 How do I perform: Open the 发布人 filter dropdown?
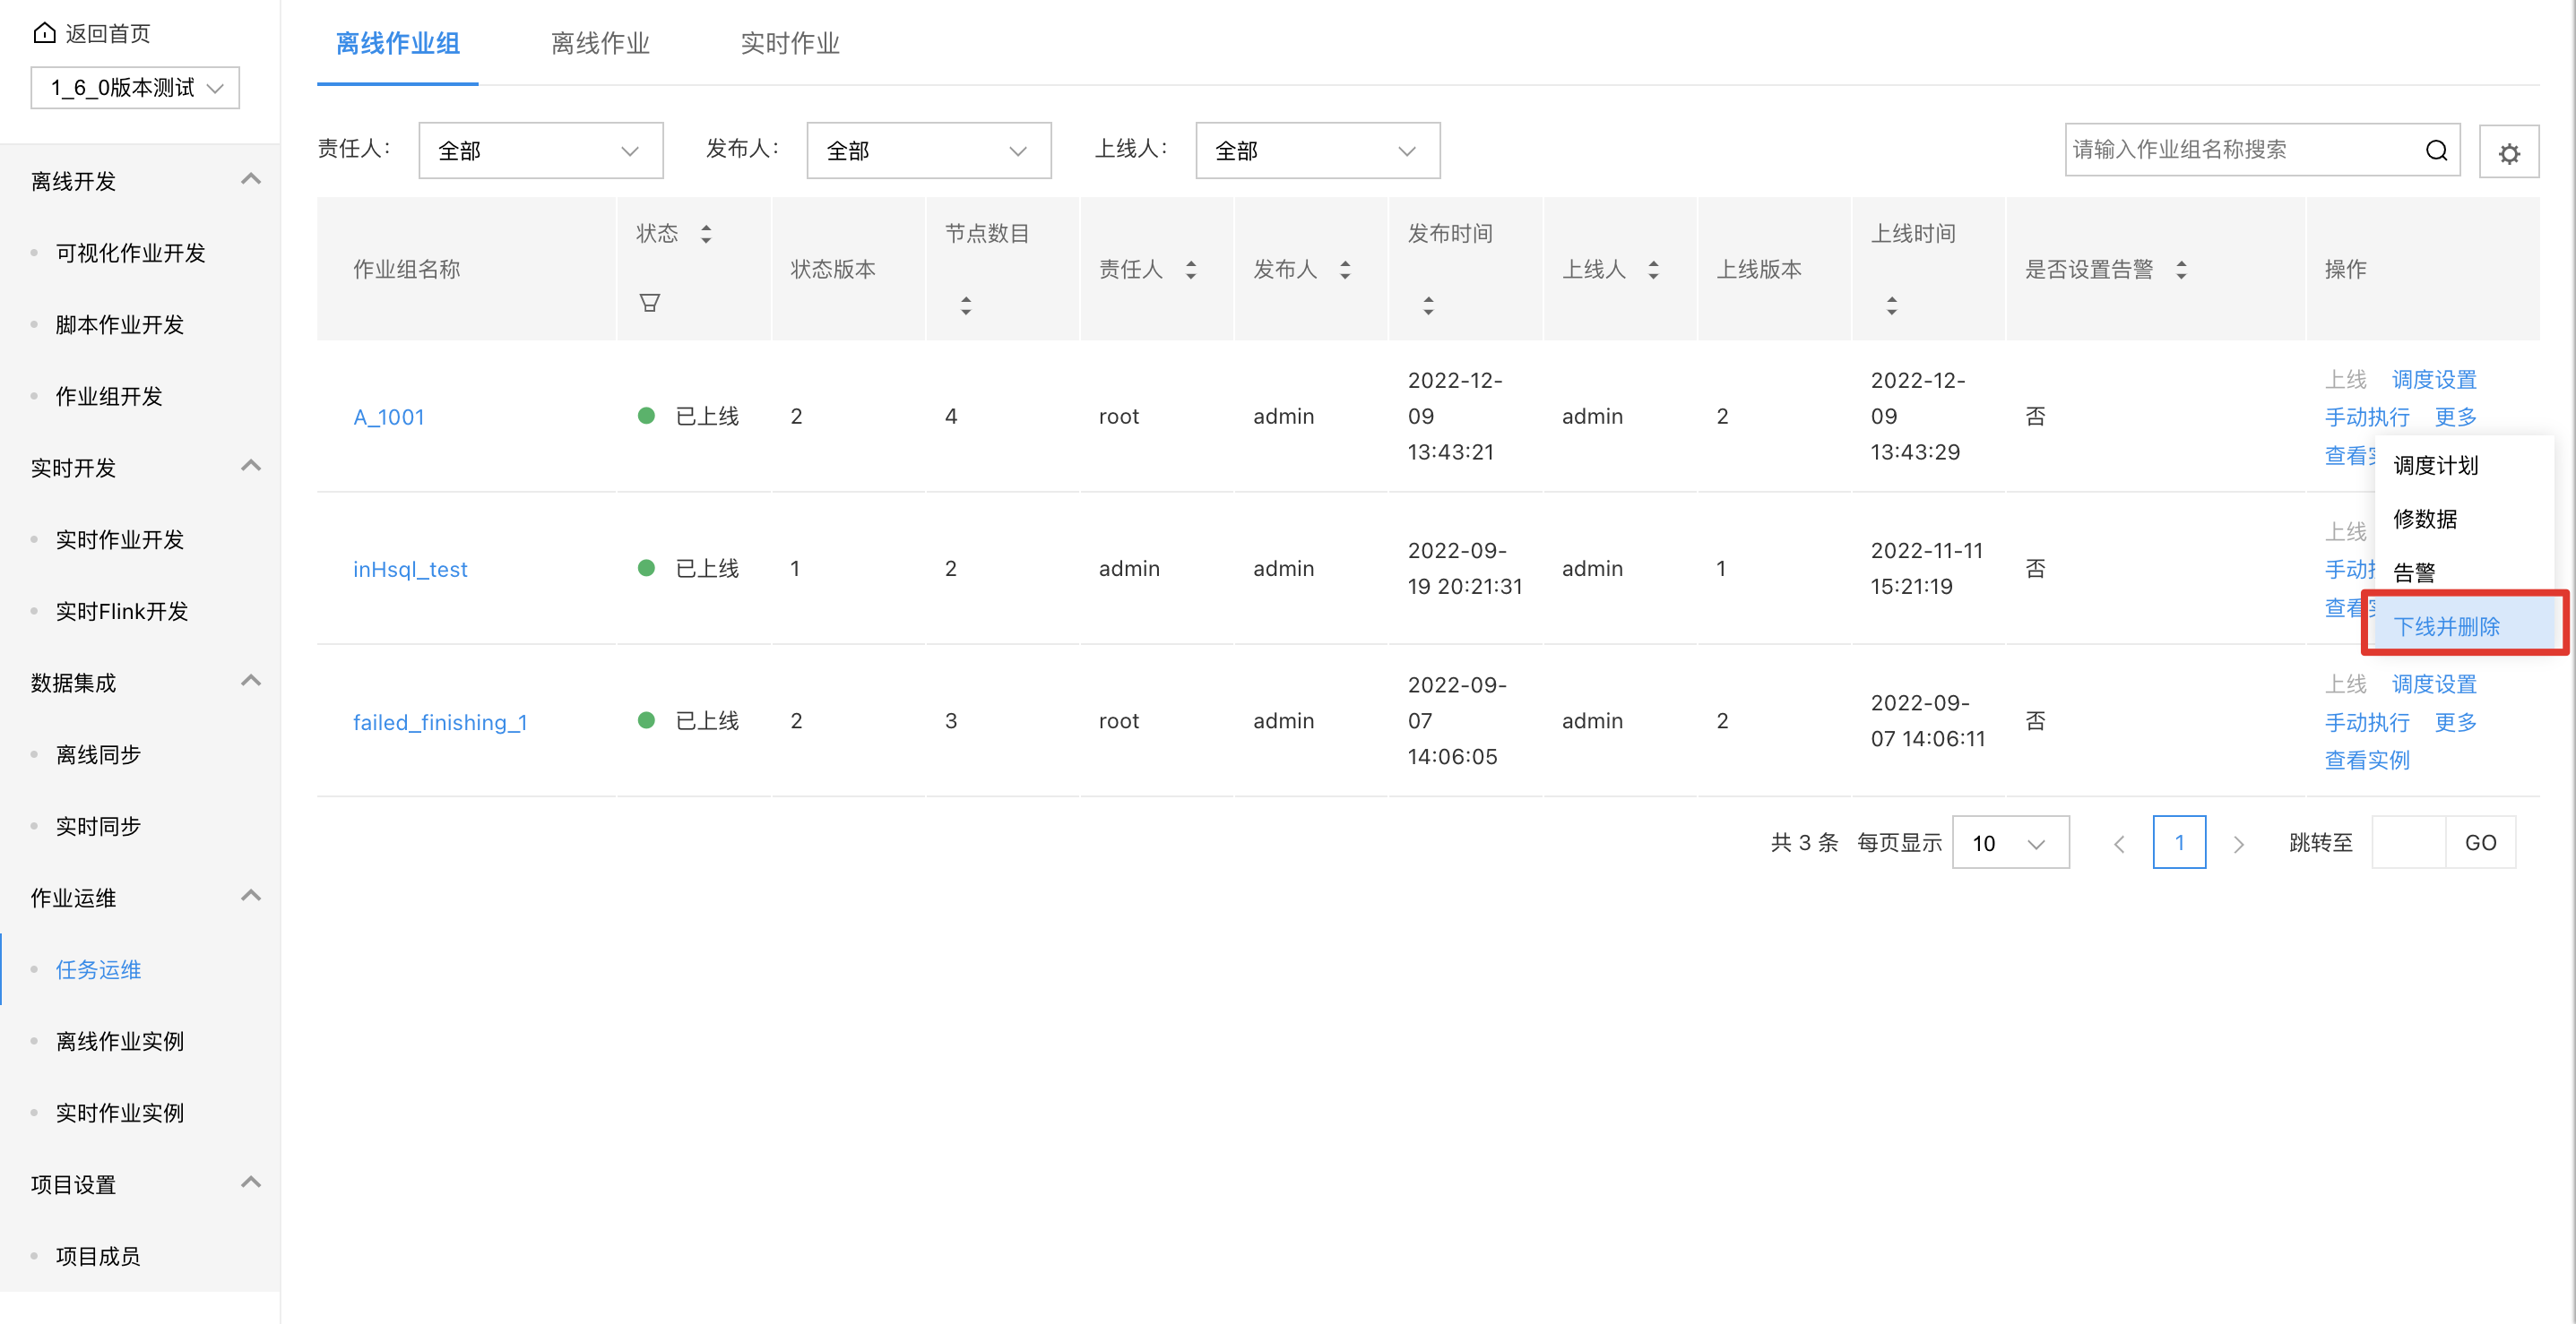[x=929, y=150]
